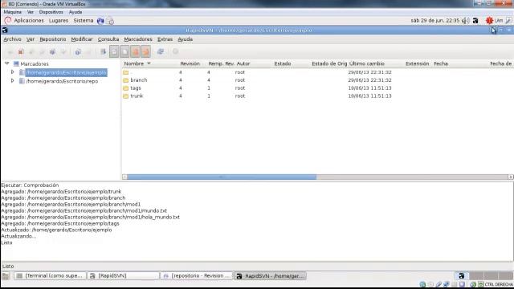
Task: Click the horizontal scrollbar thumb in file list
Action: point(222,177)
